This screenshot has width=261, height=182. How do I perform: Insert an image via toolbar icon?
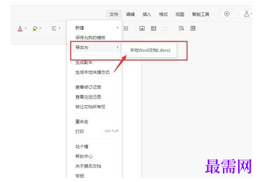(142, 28)
